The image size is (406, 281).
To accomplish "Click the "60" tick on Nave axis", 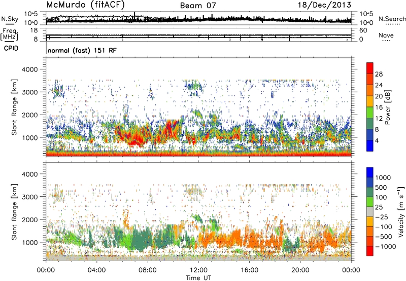I will (363, 30).
